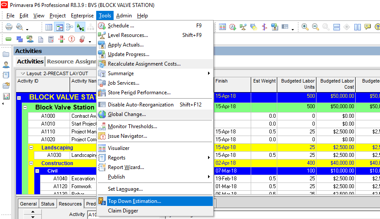Click the two-column split view icon

[x=357, y=27]
